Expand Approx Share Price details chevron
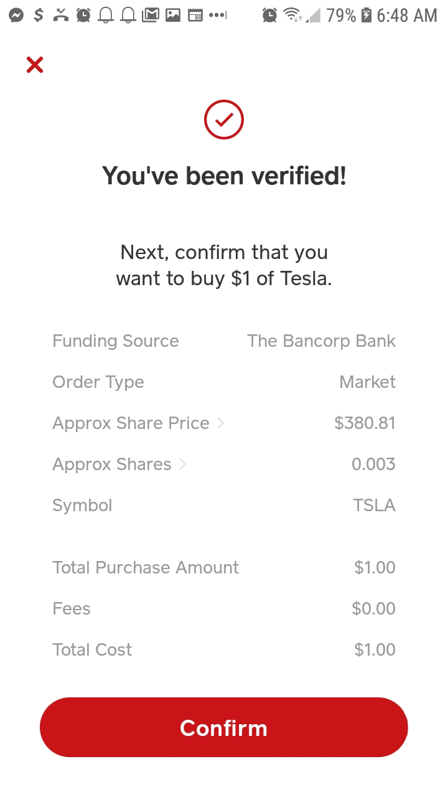The image size is (448, 797). [221, 423]
